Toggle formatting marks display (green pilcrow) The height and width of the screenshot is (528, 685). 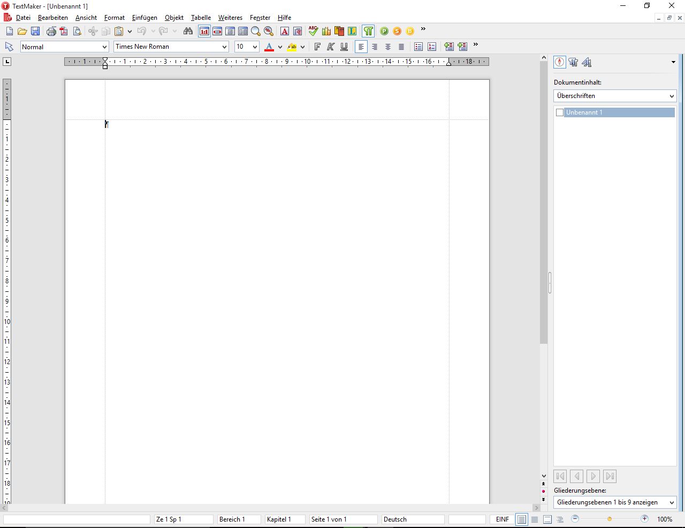click(368, 32)
